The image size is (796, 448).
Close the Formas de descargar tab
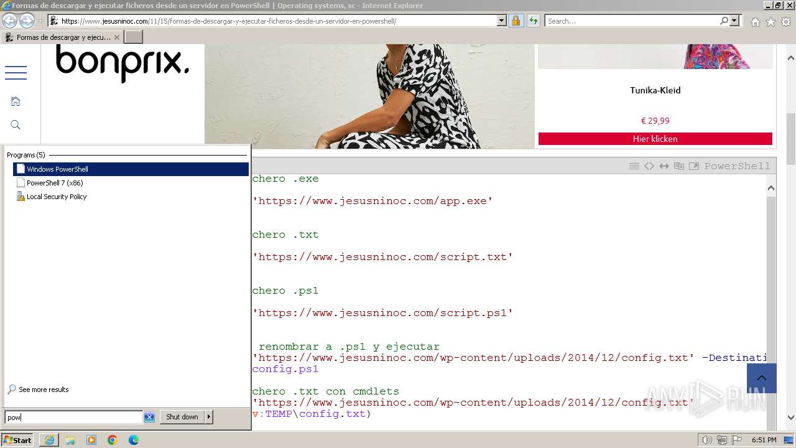point(116,37)
